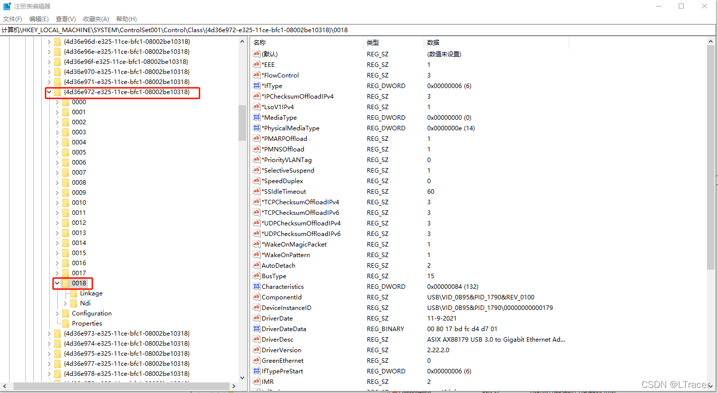Click the Registry Editor app icon in title bar
The image size is (718, 393).
8,6
